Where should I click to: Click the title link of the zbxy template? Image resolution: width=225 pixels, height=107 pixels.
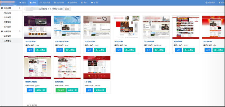coord(90,41)
